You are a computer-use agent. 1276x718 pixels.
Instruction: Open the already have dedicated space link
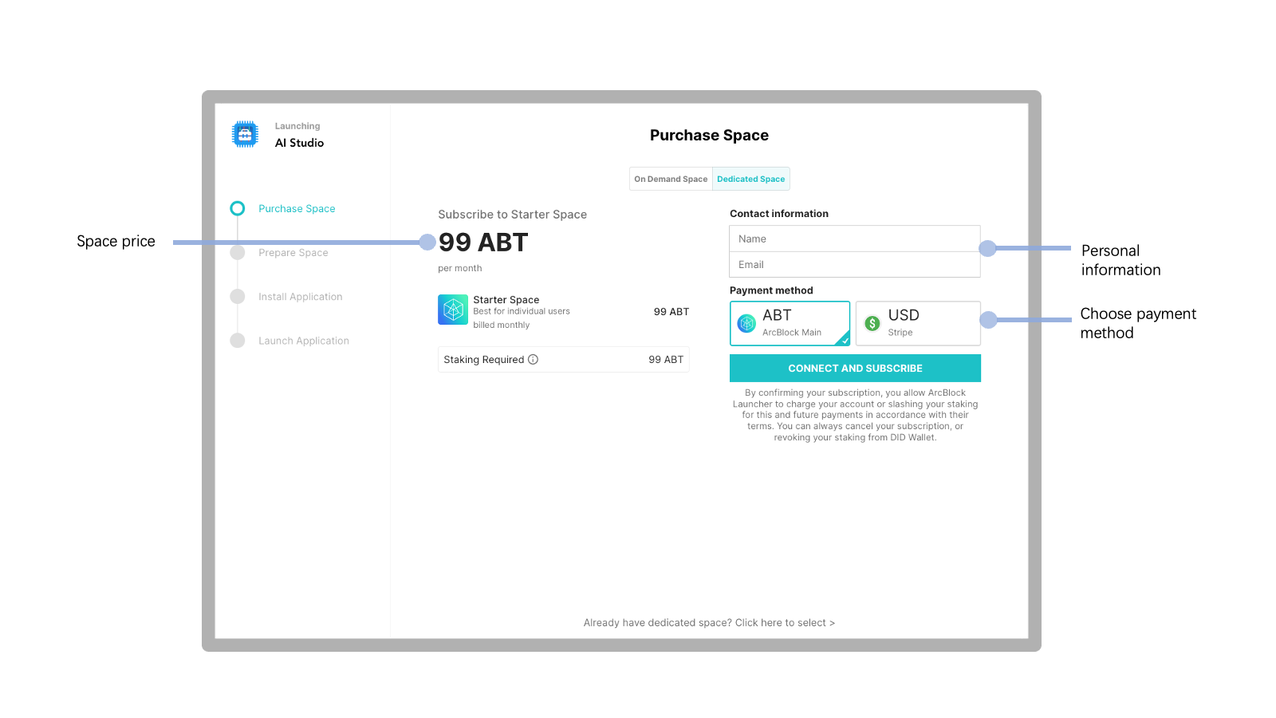point(709,623)
